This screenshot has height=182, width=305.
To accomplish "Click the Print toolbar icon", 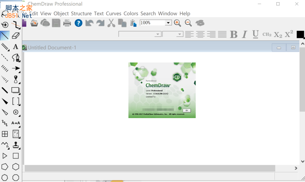I will tap(67, 23).
